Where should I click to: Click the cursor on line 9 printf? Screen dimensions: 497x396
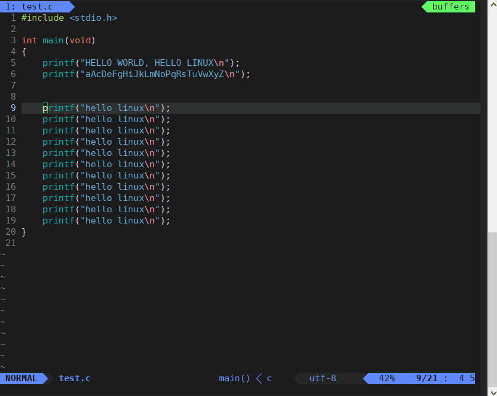coord(45,108)
